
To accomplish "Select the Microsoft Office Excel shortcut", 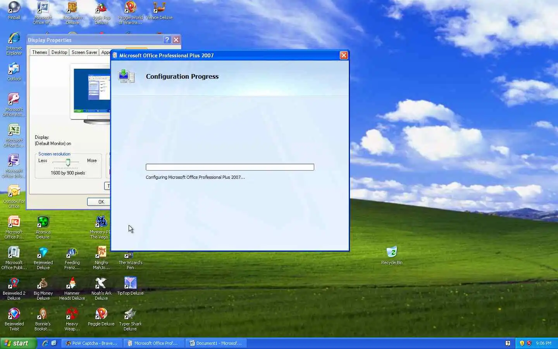I will tap(14, 135).
